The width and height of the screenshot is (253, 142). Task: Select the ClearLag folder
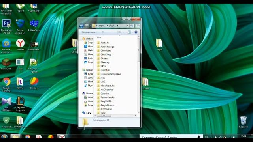click(103, 62)
